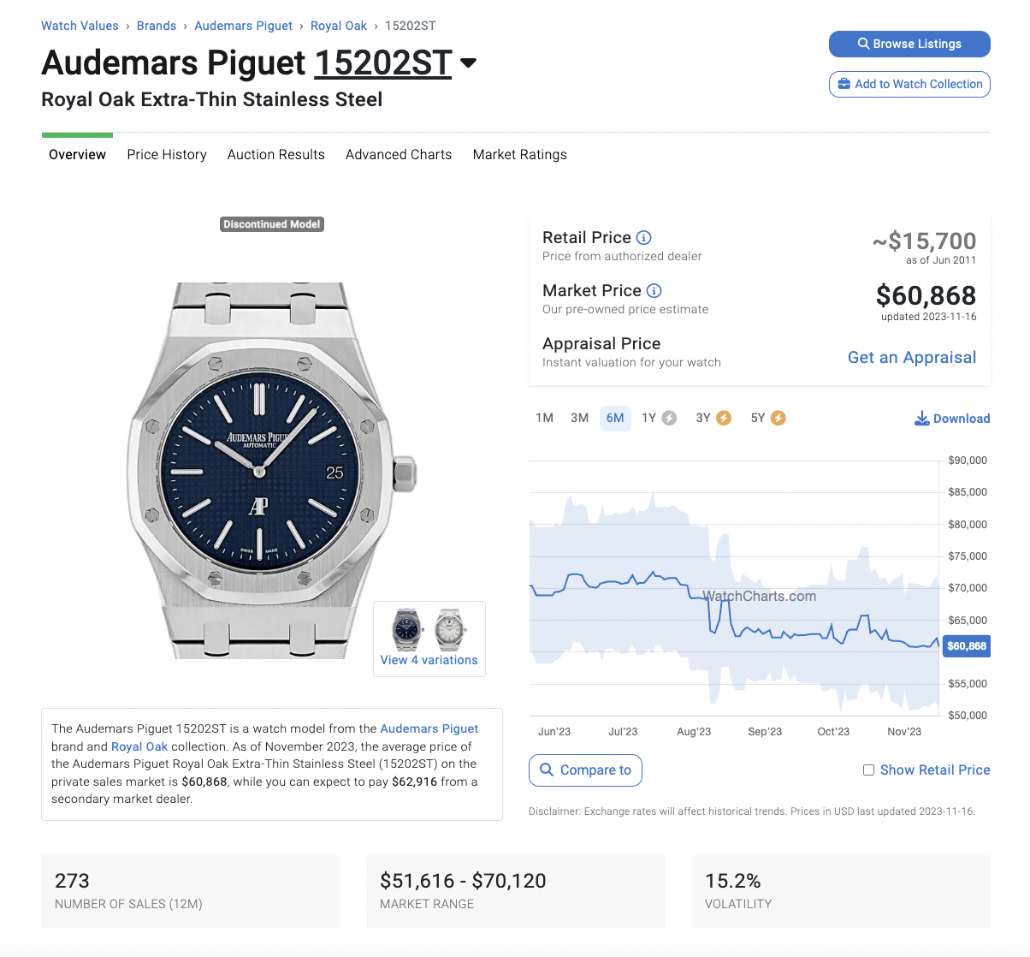Click the Get an Appraisal link

click(x=912, y=357)
